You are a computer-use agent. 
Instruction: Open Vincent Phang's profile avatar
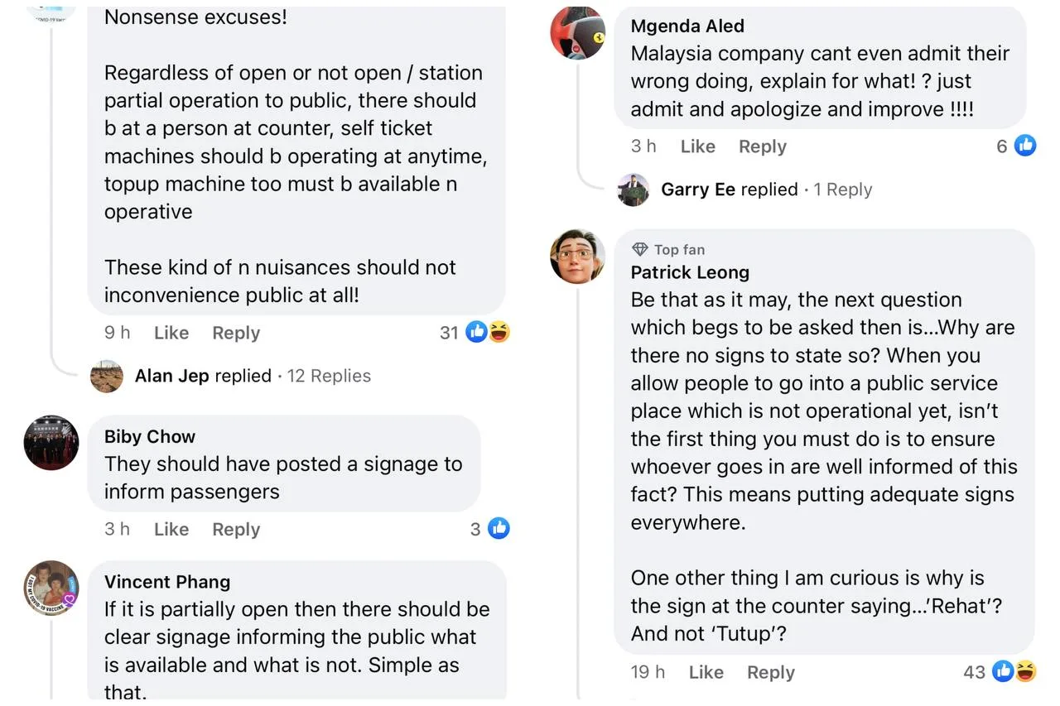(51, 588)
